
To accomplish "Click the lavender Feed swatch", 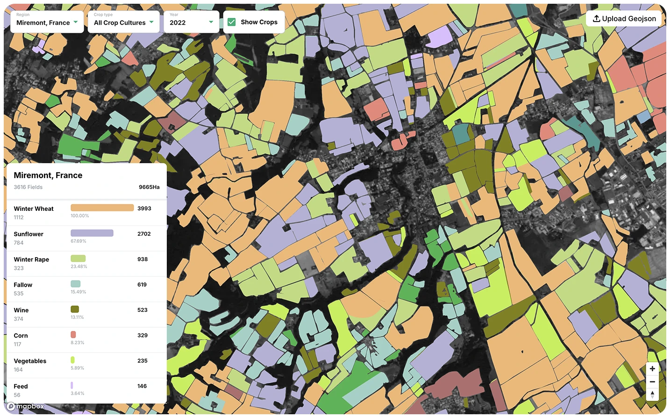I will 72,385.
